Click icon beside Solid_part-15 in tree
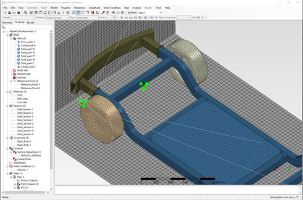The image size is (303, 200). click(18, 49)
